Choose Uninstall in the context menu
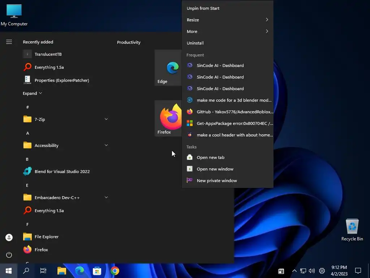370x278 pixels. (x=228, y=43)
